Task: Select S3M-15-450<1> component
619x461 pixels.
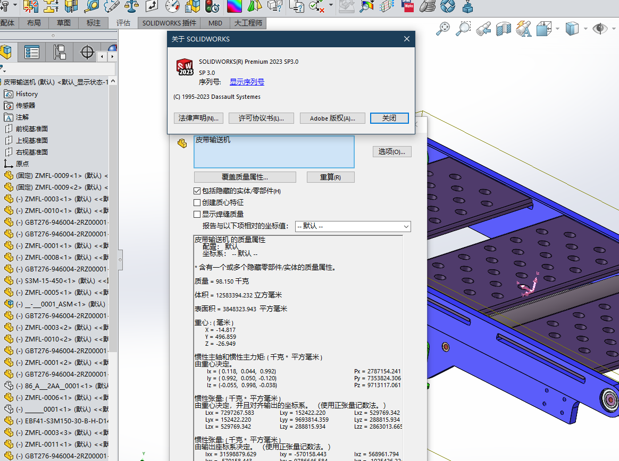Action: [x=56, y=281]
